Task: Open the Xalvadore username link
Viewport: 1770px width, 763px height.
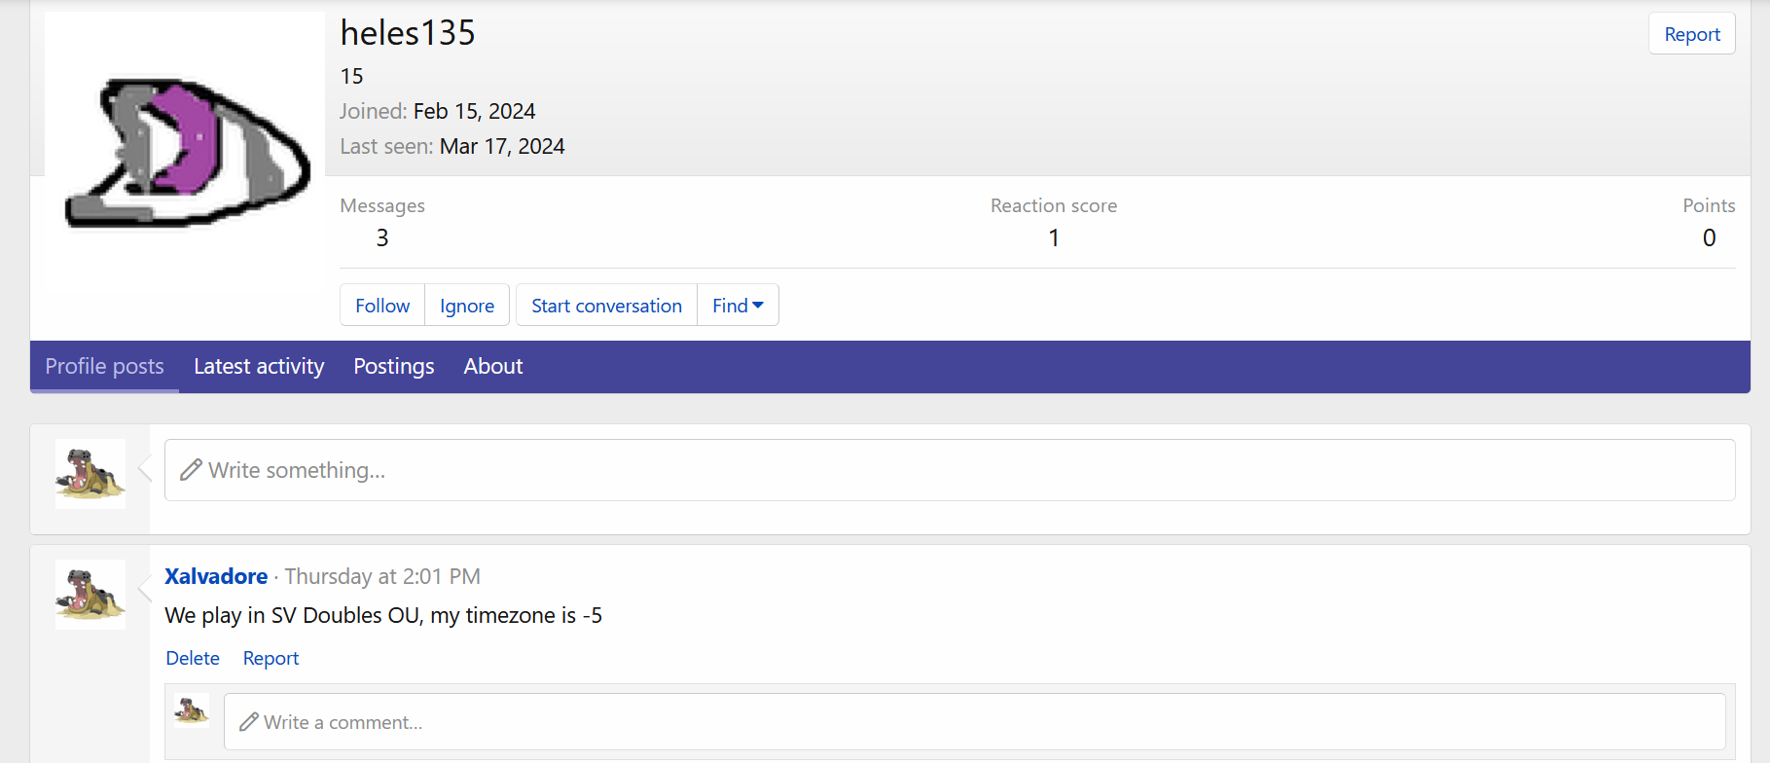Action: 216,576
